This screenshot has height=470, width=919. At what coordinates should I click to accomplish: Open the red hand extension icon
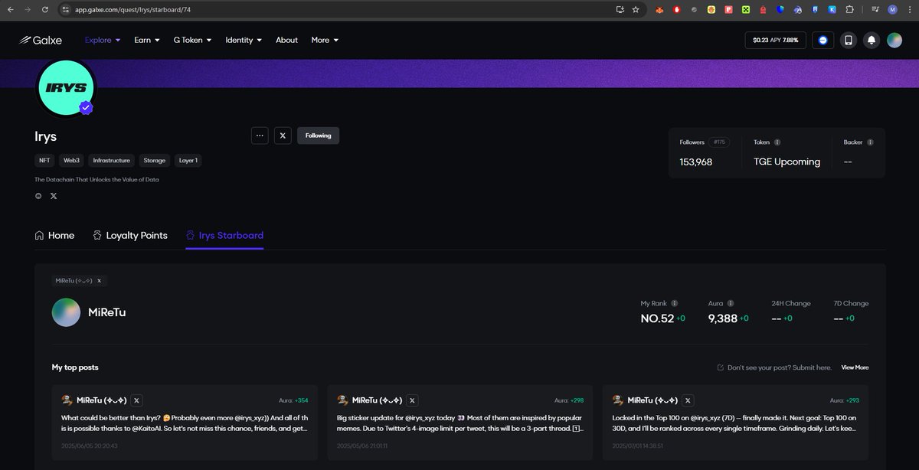677,9
